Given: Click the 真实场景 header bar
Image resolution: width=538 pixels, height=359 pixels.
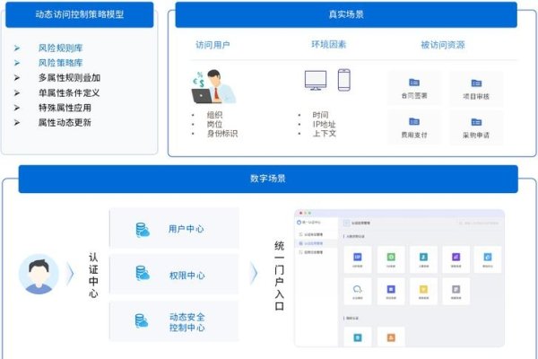Looking at the screenshot, I should [x=346, y=14].
